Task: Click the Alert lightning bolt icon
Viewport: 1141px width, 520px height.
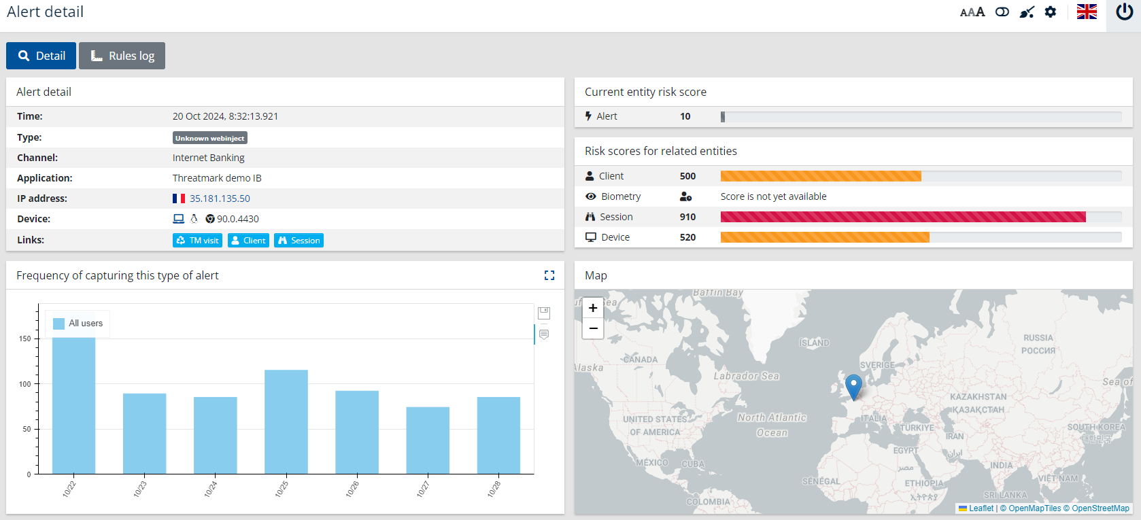Action: [x=588, y=116]
